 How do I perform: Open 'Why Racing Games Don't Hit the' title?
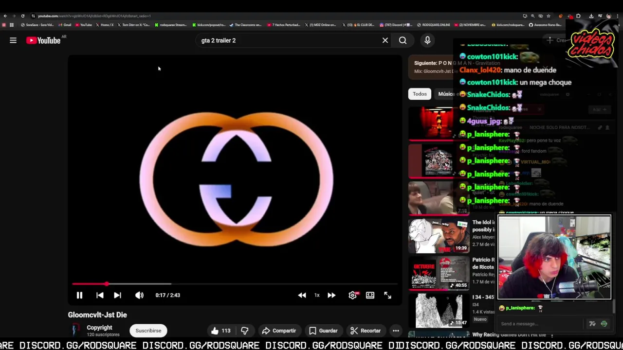[x=509, y=335]
